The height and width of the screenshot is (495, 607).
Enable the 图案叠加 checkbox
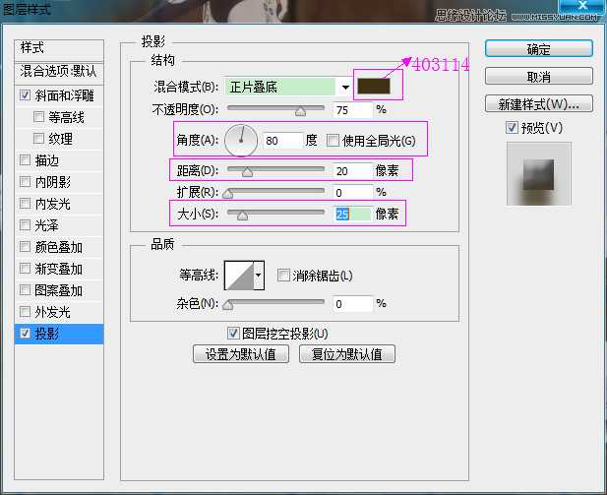coord(25,290)
